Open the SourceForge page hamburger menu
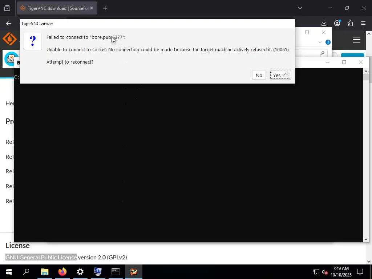 pyautogui.click(x=357, y=40)
